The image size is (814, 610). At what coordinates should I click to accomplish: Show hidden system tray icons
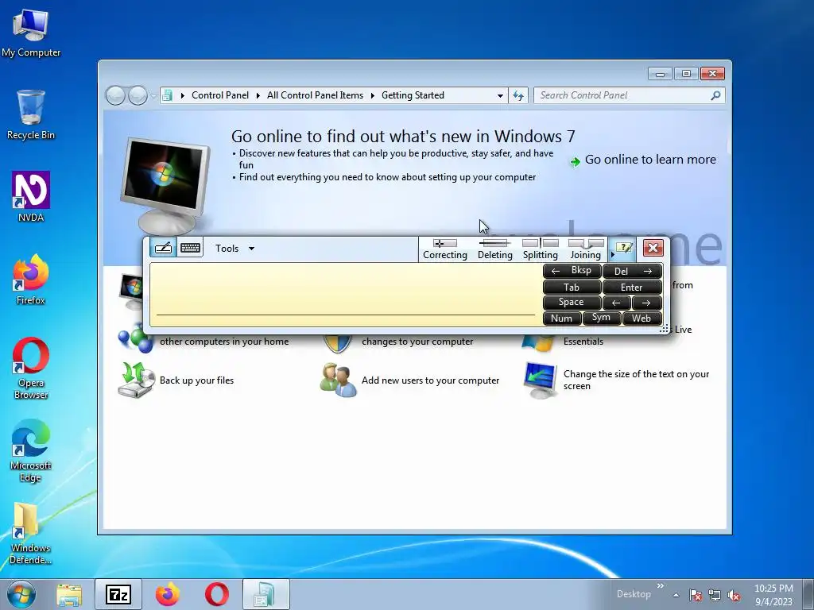676,595
